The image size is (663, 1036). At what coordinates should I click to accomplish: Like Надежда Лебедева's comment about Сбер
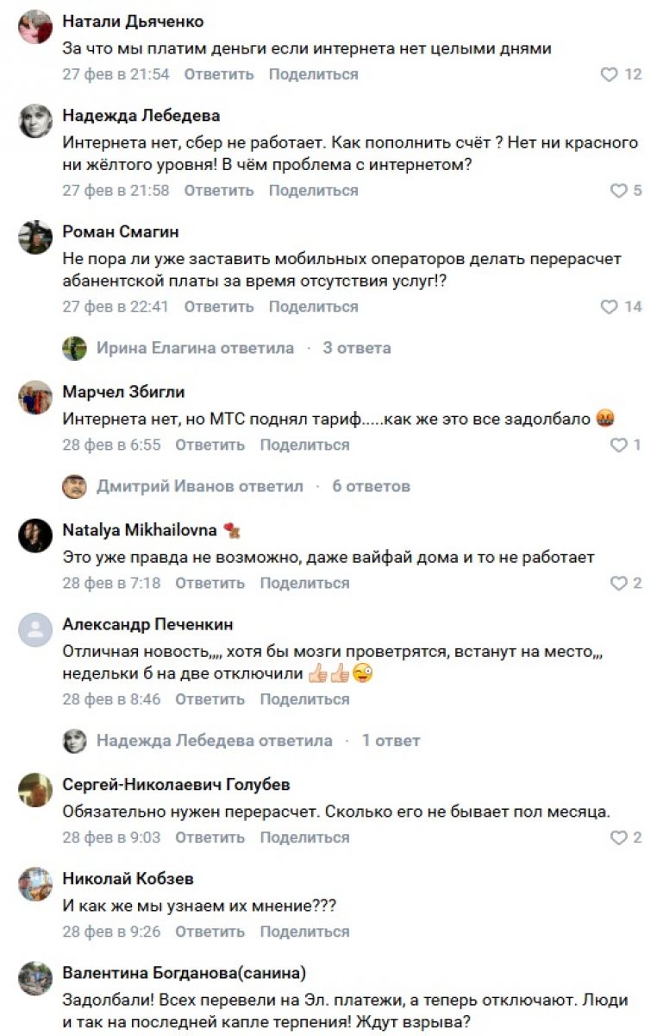click(x=618, y=191)
